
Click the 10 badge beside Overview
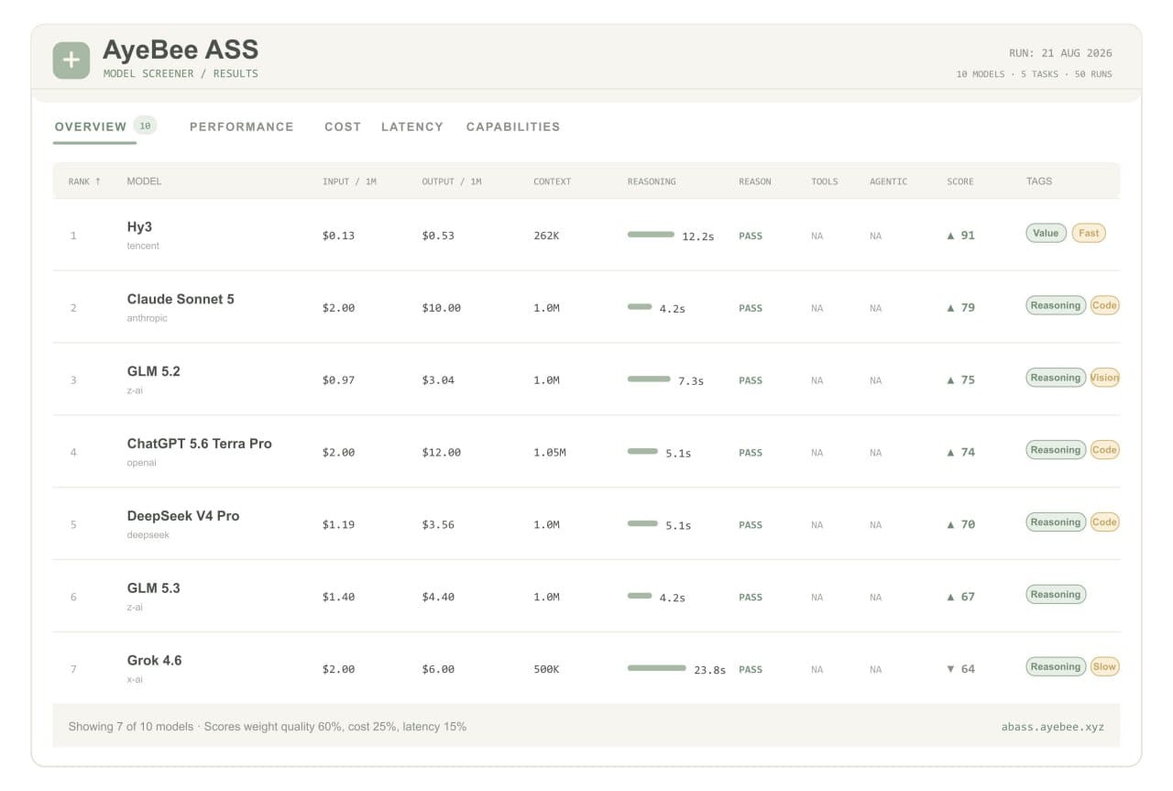(145, 126)
